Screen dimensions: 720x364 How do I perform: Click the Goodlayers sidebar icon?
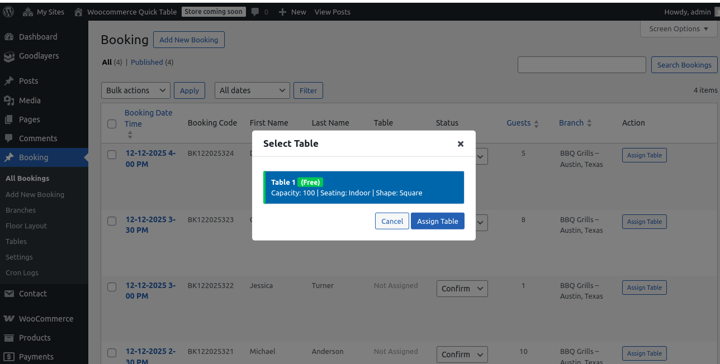9,56
